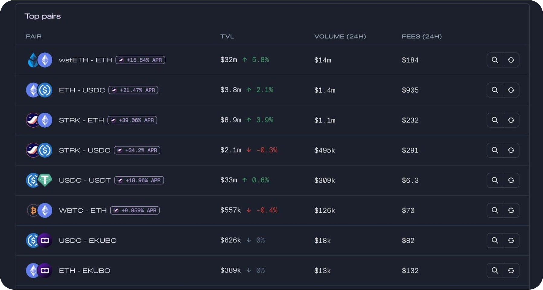
Task: Click the refresh icon on the ETH - USDC row
Action: 511,90
